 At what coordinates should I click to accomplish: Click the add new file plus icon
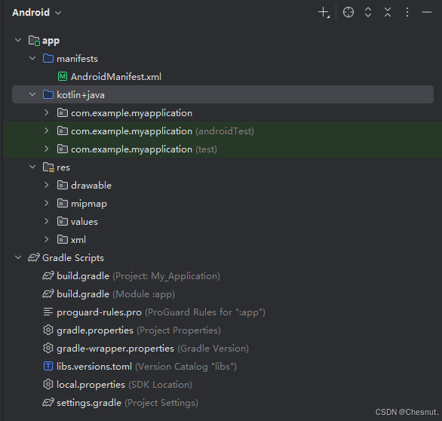[x=324, y=12]
